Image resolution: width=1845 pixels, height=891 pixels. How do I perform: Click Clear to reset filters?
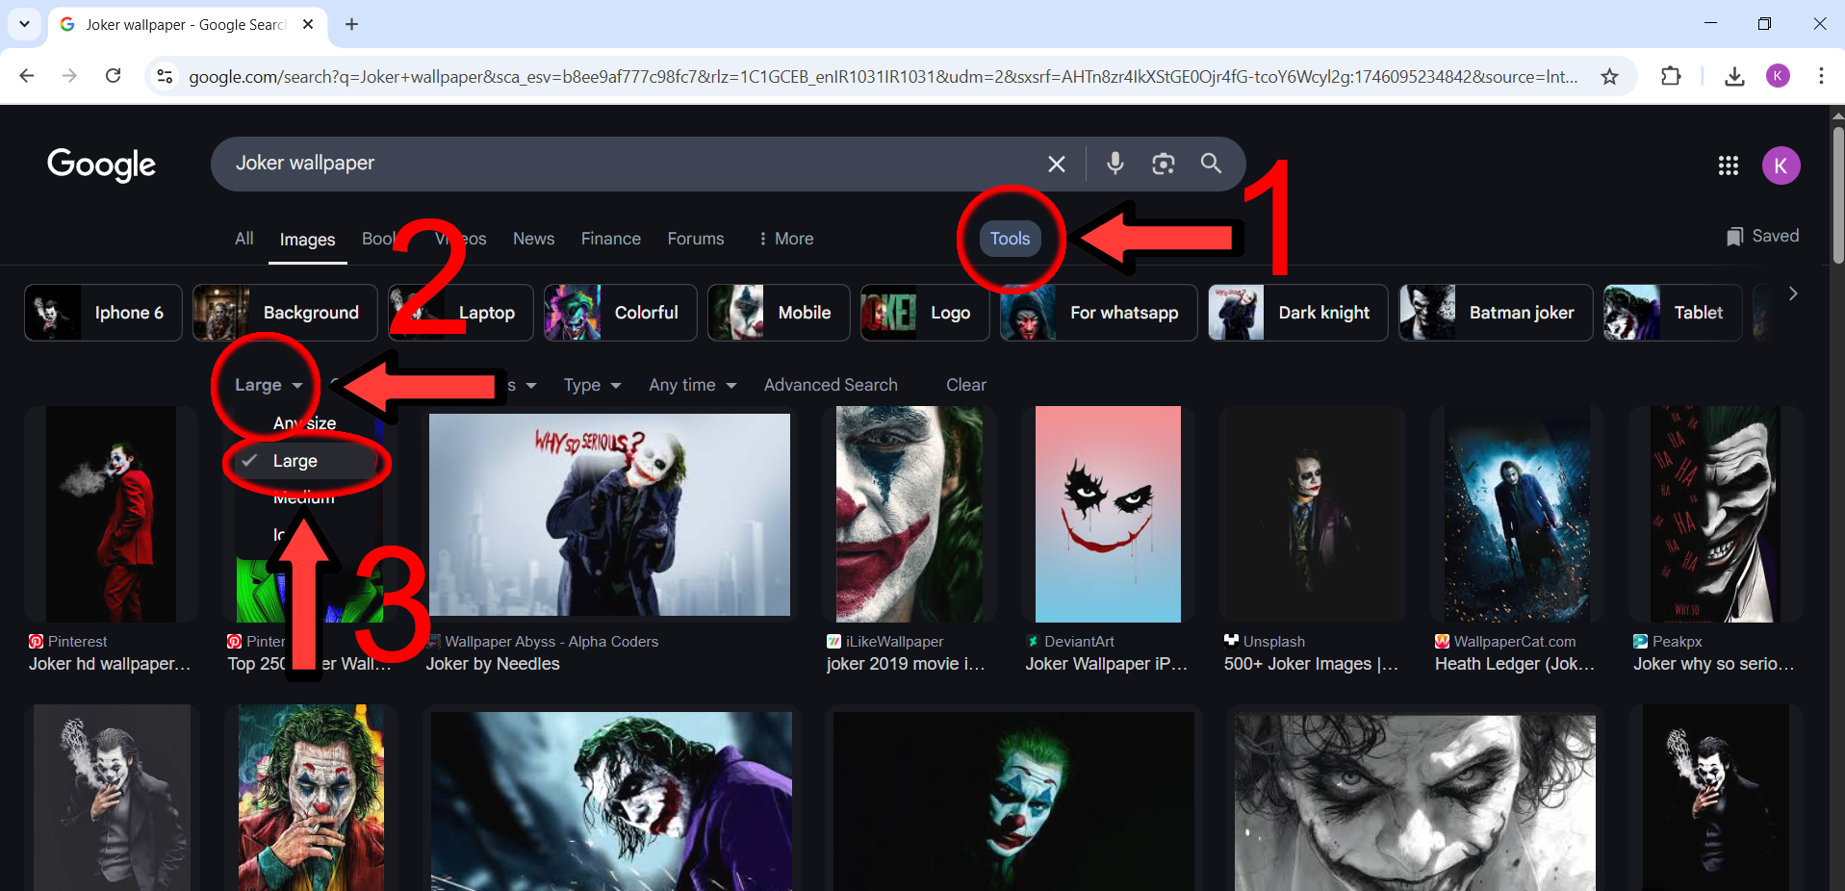tap(965, 385)
